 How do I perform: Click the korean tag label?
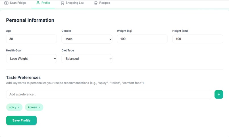(32, 107)
